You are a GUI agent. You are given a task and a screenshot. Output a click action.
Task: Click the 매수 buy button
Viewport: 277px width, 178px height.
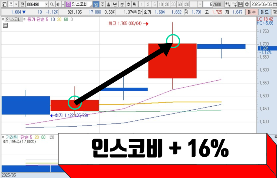point(252,12)
